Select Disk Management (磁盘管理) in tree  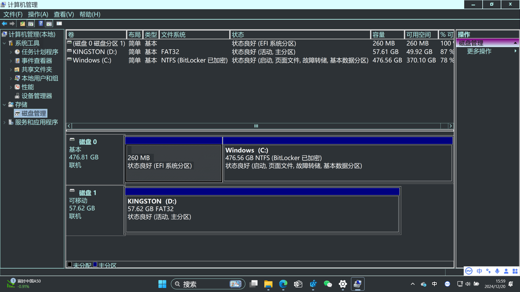point(34,114)
